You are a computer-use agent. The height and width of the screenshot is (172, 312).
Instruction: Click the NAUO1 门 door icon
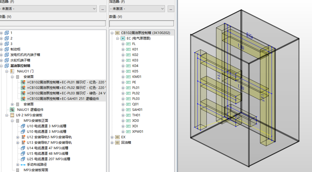click(x=12, y=71)
